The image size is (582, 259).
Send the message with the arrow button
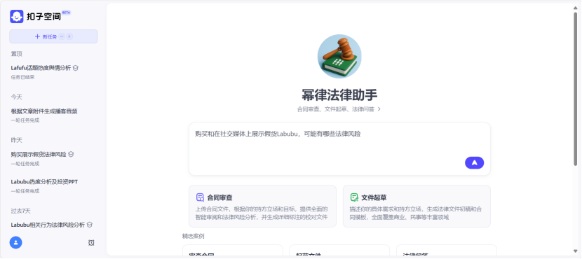pyautogui.click(x=474, y=162)
